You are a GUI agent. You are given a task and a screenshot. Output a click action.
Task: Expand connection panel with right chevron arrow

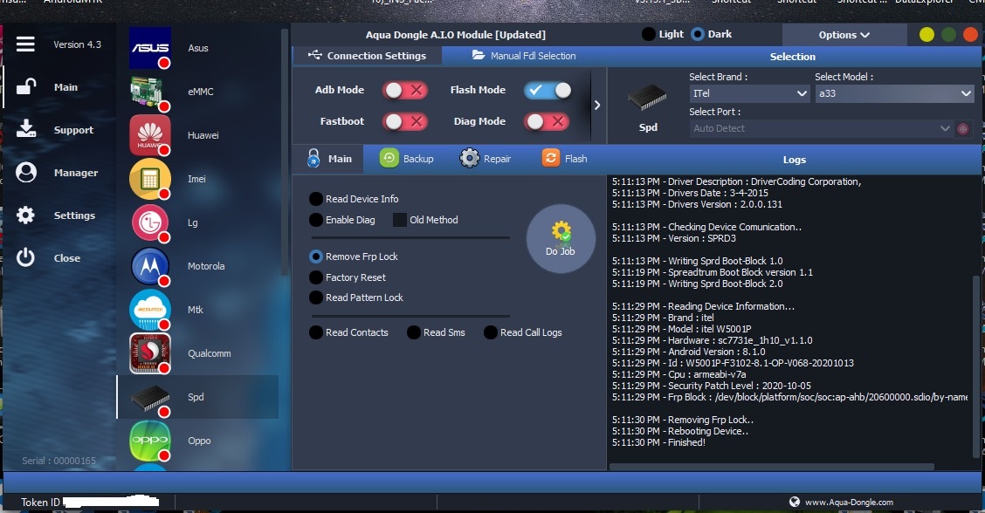tap(597, 105)
